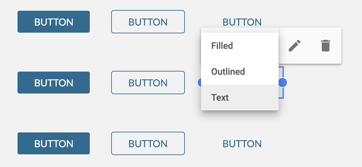Click the floating toolbar left of the pencil
Image resolution: width=362 pixels, height=167 pixels.
click(x=283, y=46)
